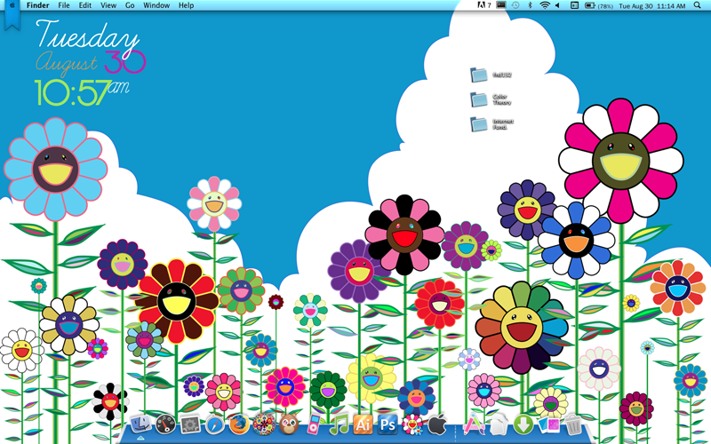Open the volume control in menu bar
The image size is (711, 444).
click(558, 5)
